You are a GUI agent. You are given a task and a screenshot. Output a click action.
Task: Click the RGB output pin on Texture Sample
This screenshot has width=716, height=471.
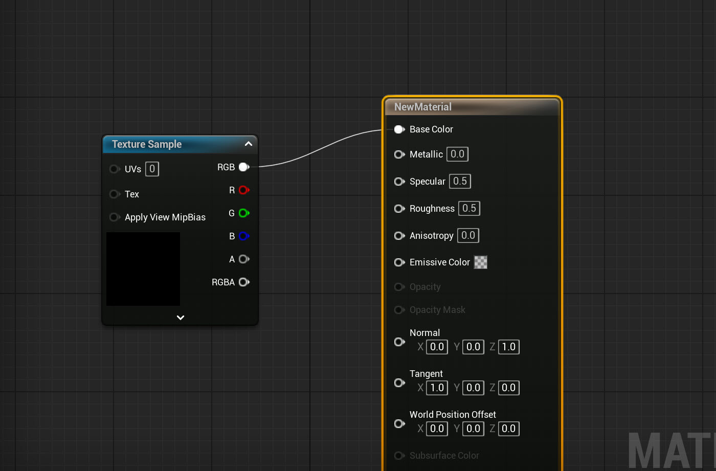tap(244, 167)
